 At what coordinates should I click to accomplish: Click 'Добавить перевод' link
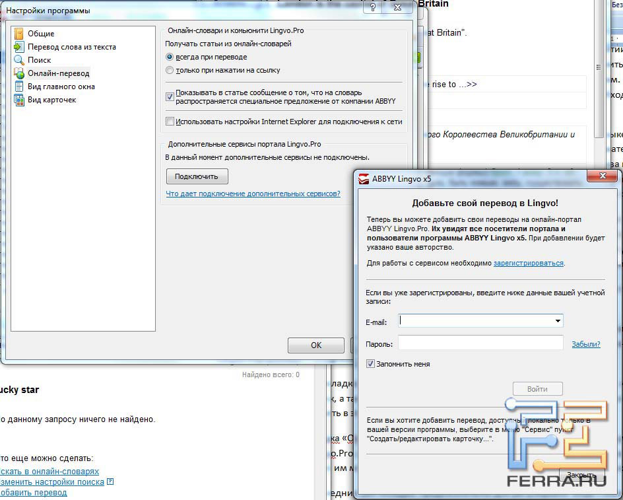34,493
